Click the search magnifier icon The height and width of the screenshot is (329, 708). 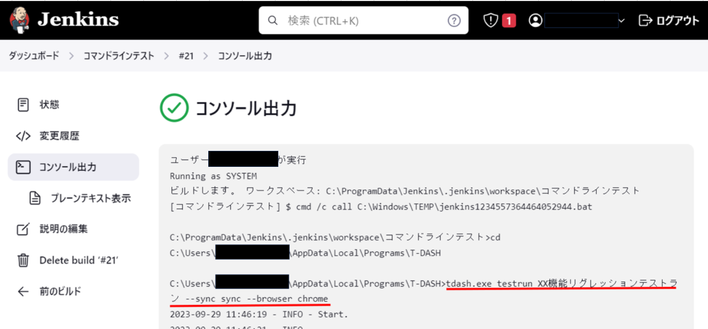click(273, 20)
